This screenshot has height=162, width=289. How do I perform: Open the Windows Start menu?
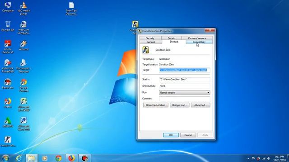(5, 158)
